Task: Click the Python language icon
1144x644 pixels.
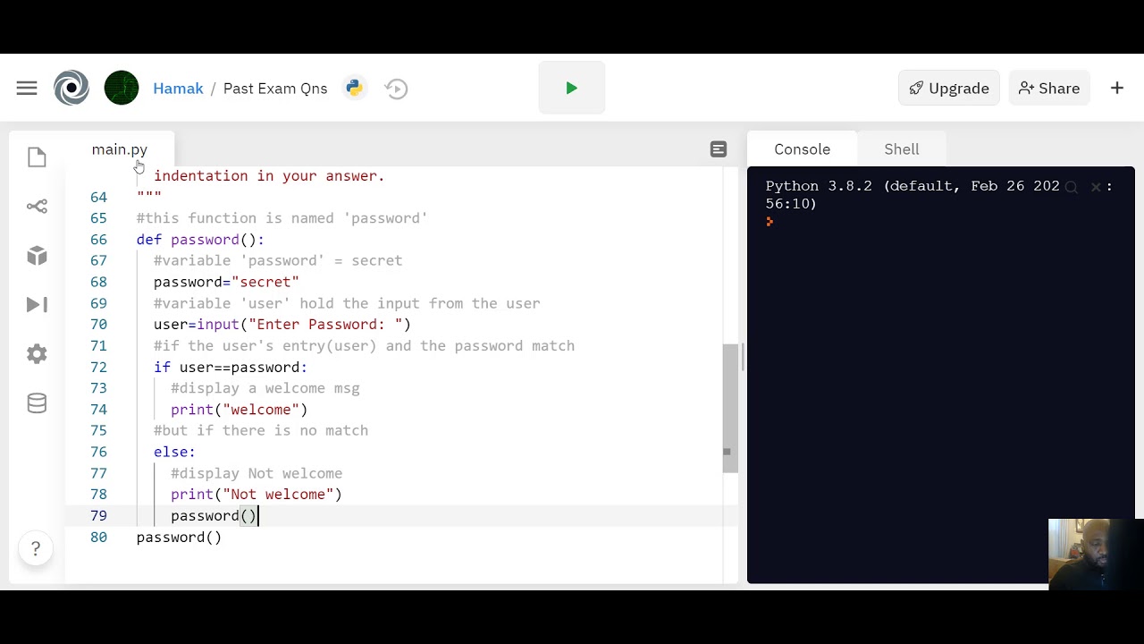Action: [355, 88]
